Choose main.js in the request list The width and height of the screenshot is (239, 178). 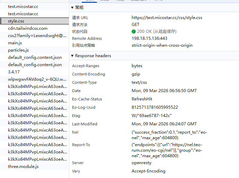[15, 43]
